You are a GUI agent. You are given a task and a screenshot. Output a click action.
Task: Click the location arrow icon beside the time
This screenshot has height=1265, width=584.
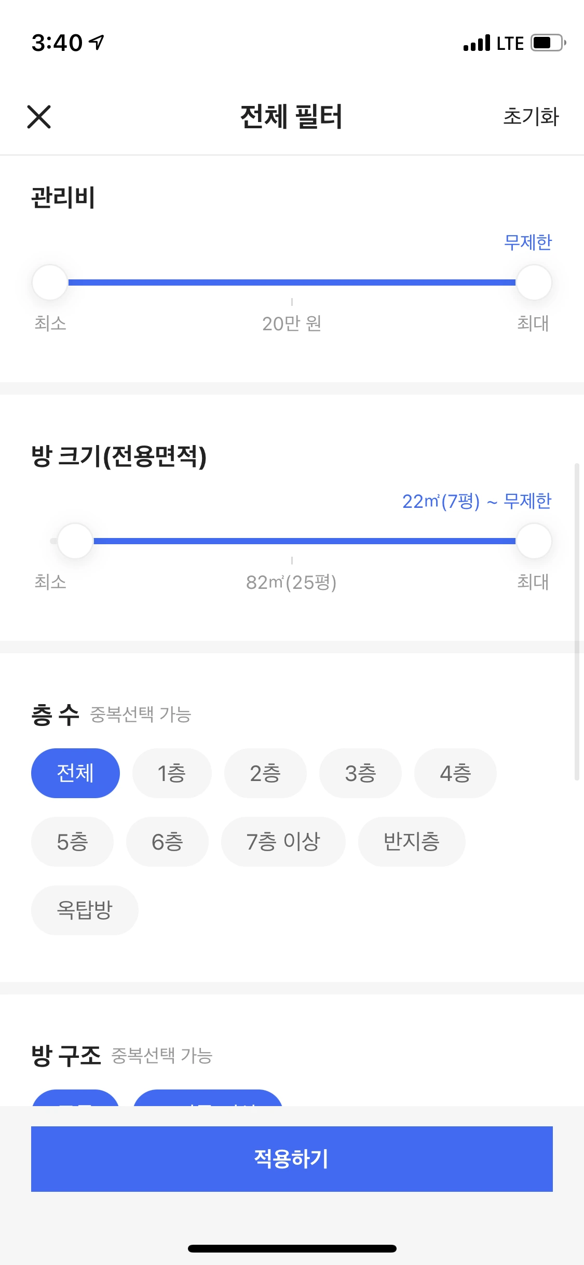point(97,42)
